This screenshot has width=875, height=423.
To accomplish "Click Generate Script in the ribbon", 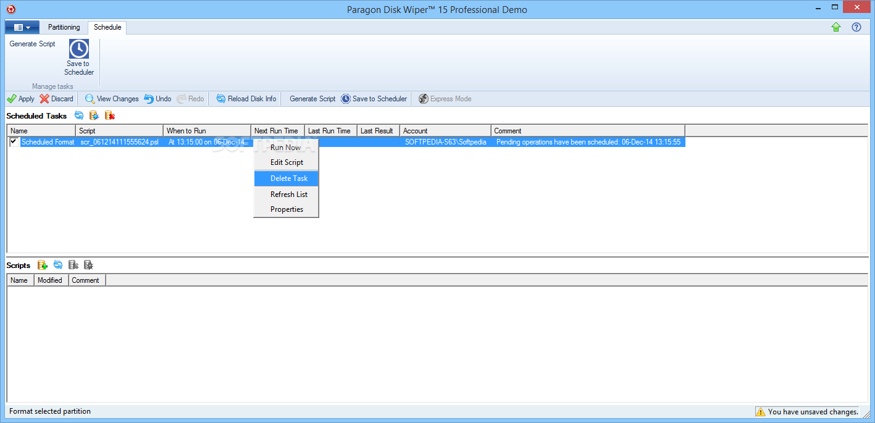I will pos(32,44).
